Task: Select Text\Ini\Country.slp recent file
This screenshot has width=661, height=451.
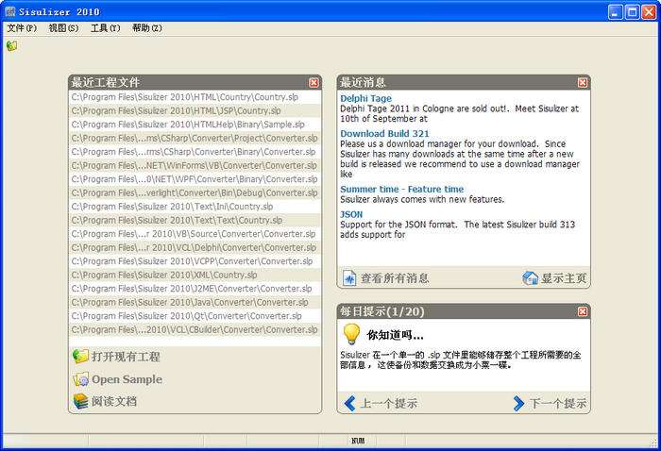Action: click(195, 207)
